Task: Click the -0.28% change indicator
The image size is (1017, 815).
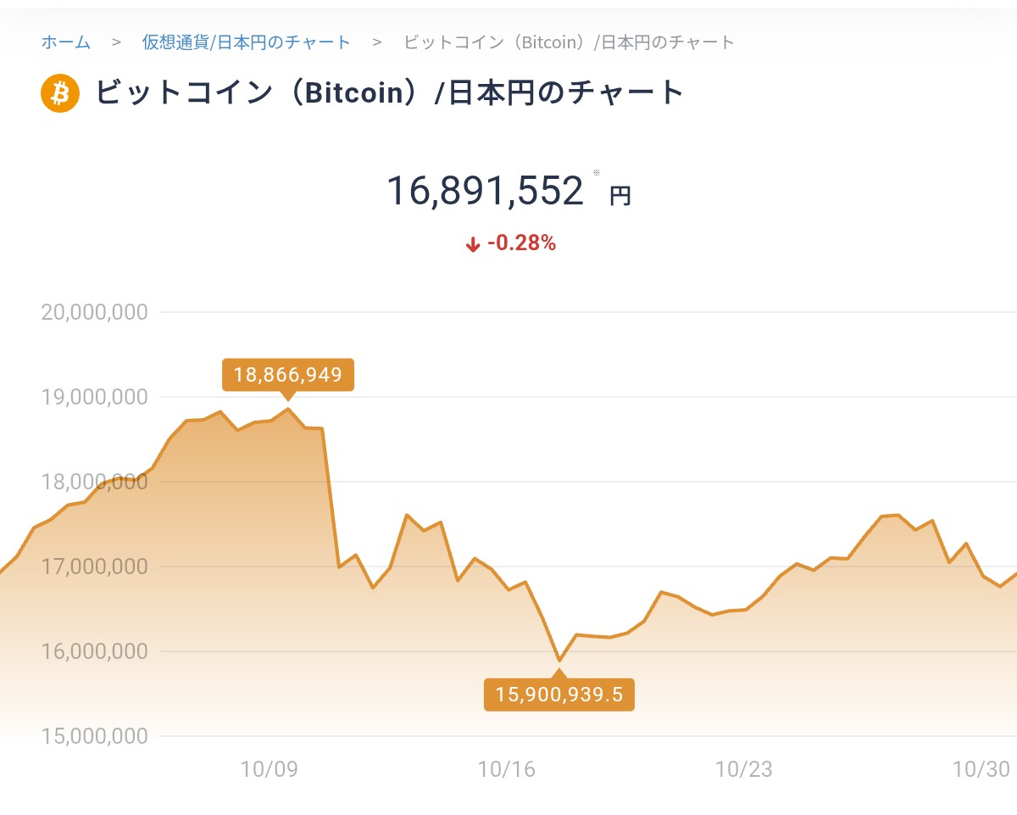Action: [521, 244]
